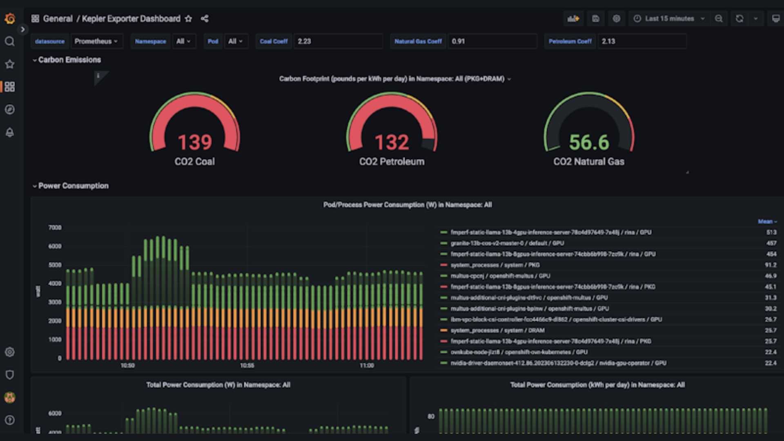784x441 pixels.
Task: Collapse the Carbon Emissions row
Action: (x=67, y=60)
